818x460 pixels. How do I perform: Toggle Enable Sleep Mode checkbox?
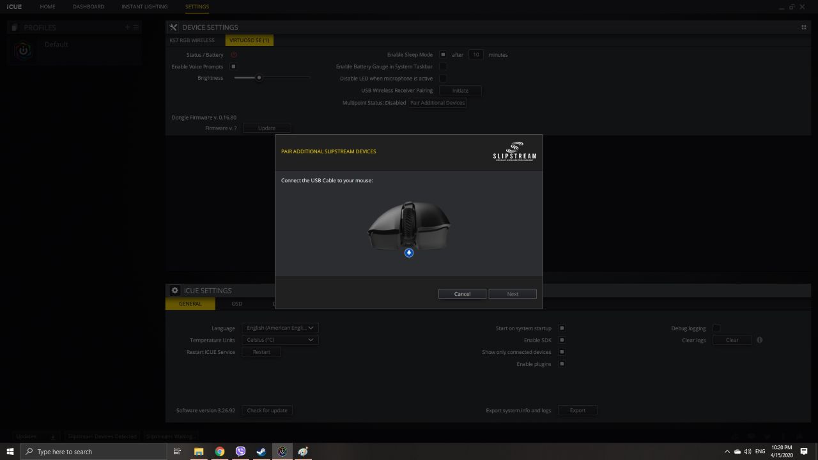click(x=442, y=55)
